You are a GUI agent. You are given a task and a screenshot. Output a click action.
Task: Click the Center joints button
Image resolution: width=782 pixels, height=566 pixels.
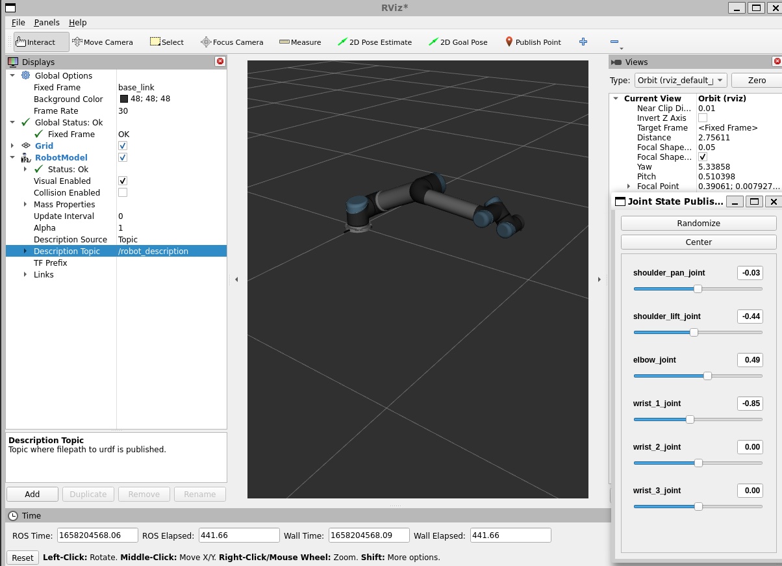click(699, 242)
